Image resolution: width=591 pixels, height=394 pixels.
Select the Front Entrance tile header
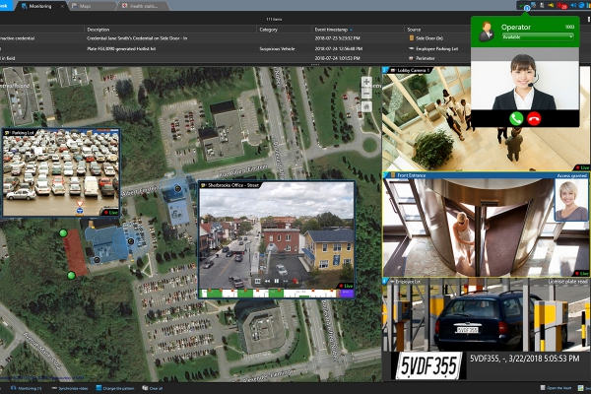point(486,175)
